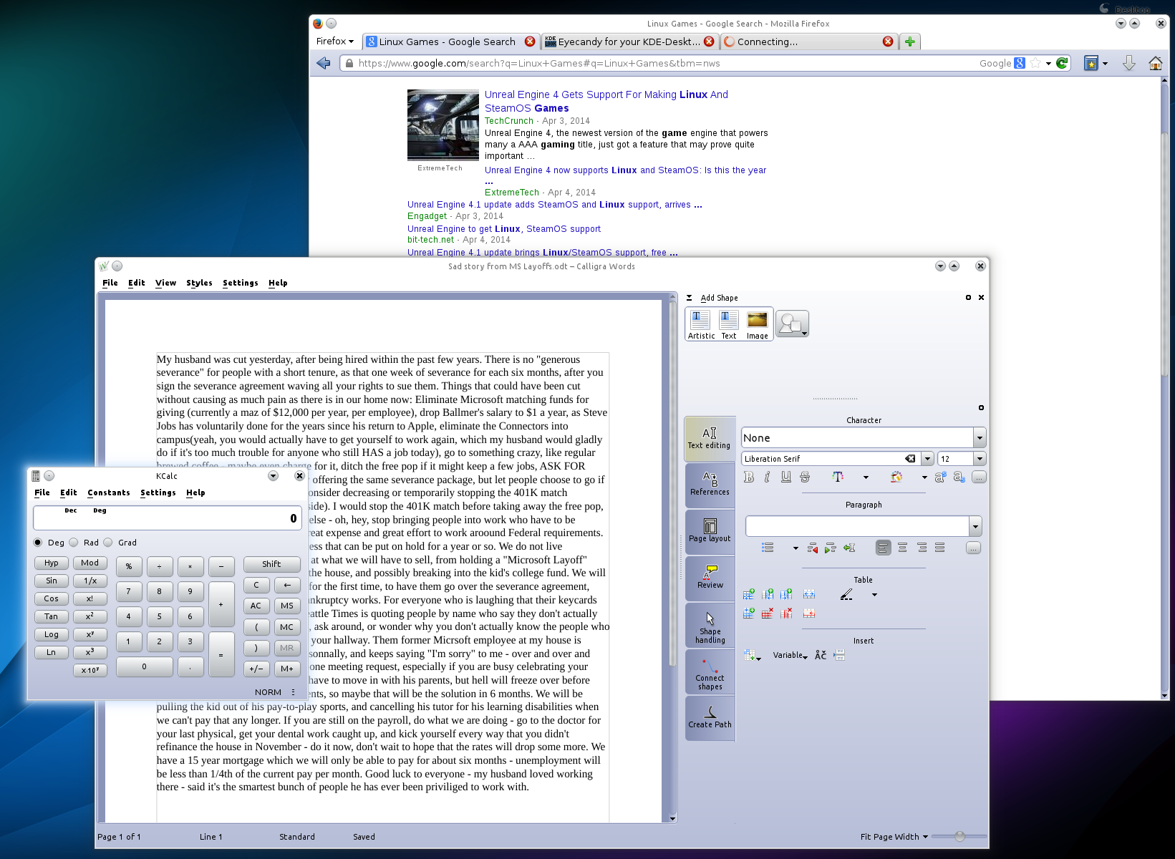
Task: Toggle Hyp mode in KCalc
Action: (52, 563)
